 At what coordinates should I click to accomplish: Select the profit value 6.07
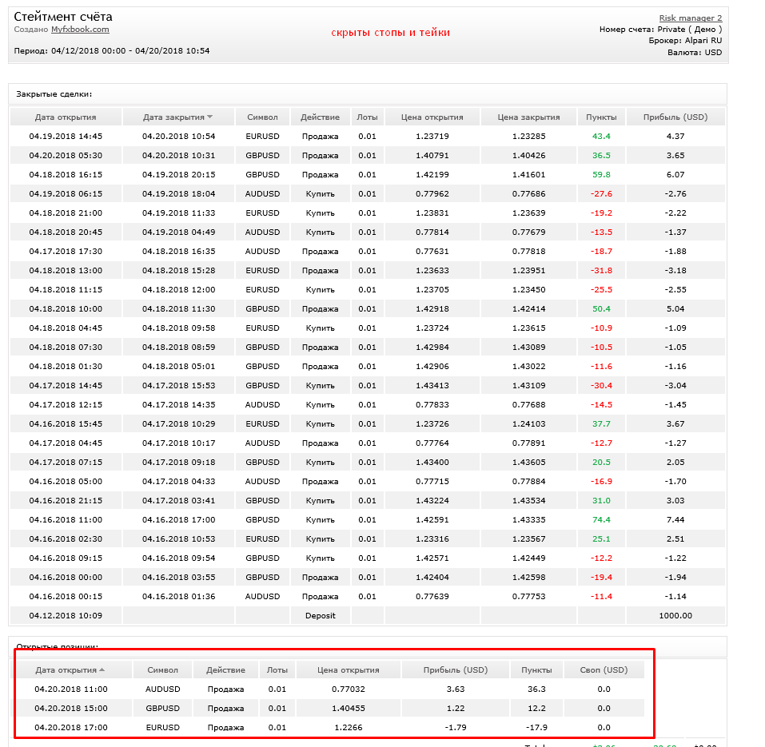pos(675,174)
